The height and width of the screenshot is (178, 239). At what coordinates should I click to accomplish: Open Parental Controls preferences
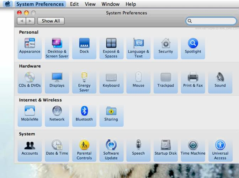coord(84,150)
